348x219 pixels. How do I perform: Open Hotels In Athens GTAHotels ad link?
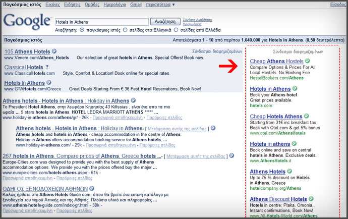[x=24, y=83]
